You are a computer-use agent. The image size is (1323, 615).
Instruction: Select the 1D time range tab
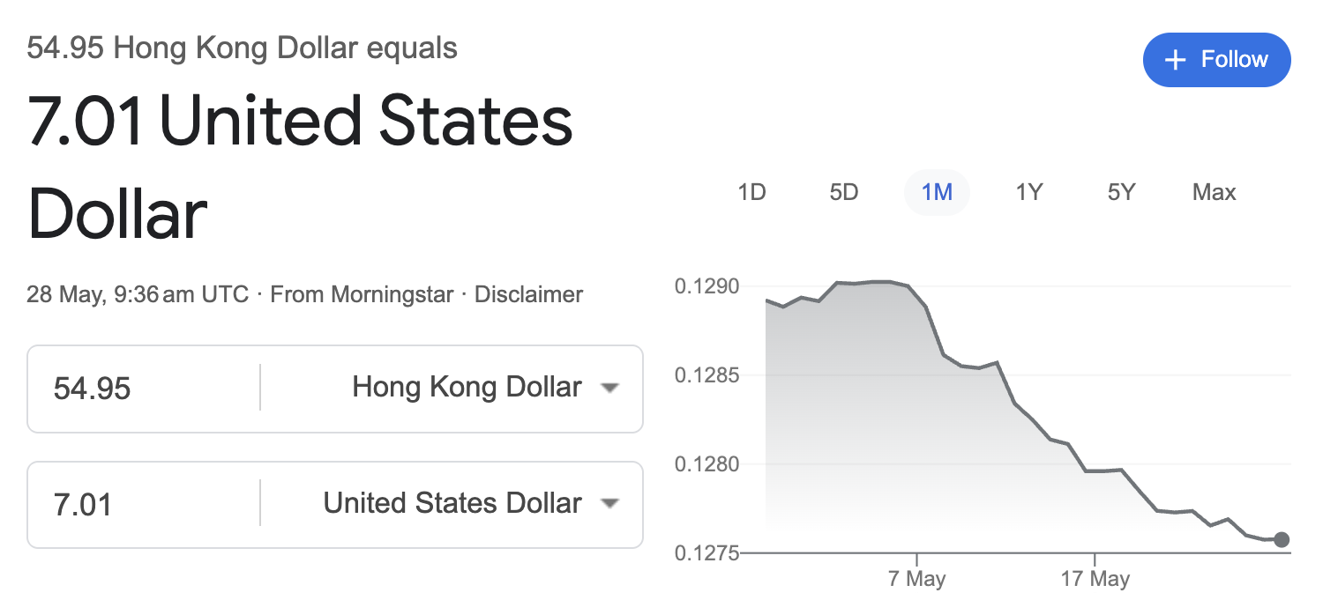pos(751,192)
